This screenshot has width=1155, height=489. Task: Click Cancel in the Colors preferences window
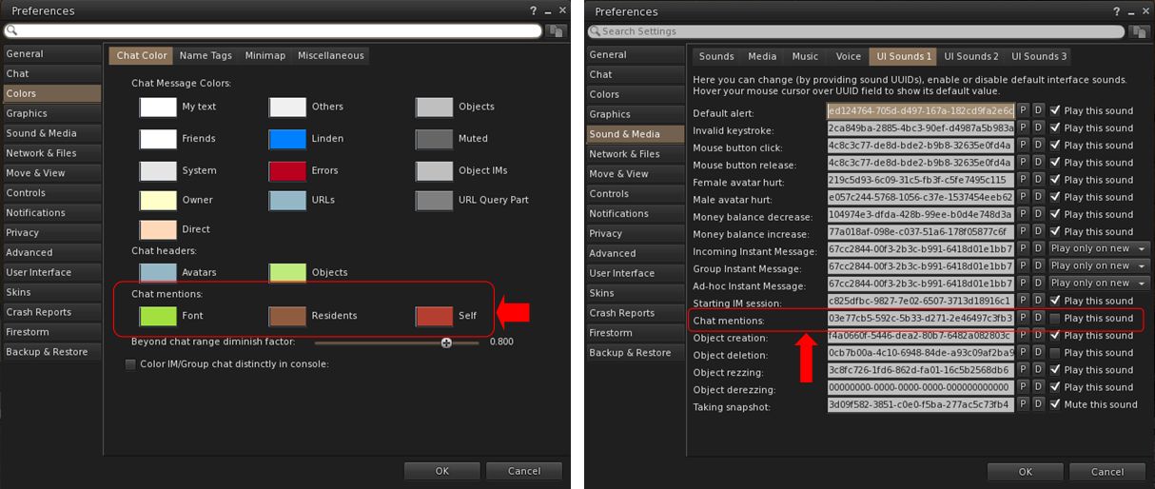pyautogui.click(x=523, y=471)
